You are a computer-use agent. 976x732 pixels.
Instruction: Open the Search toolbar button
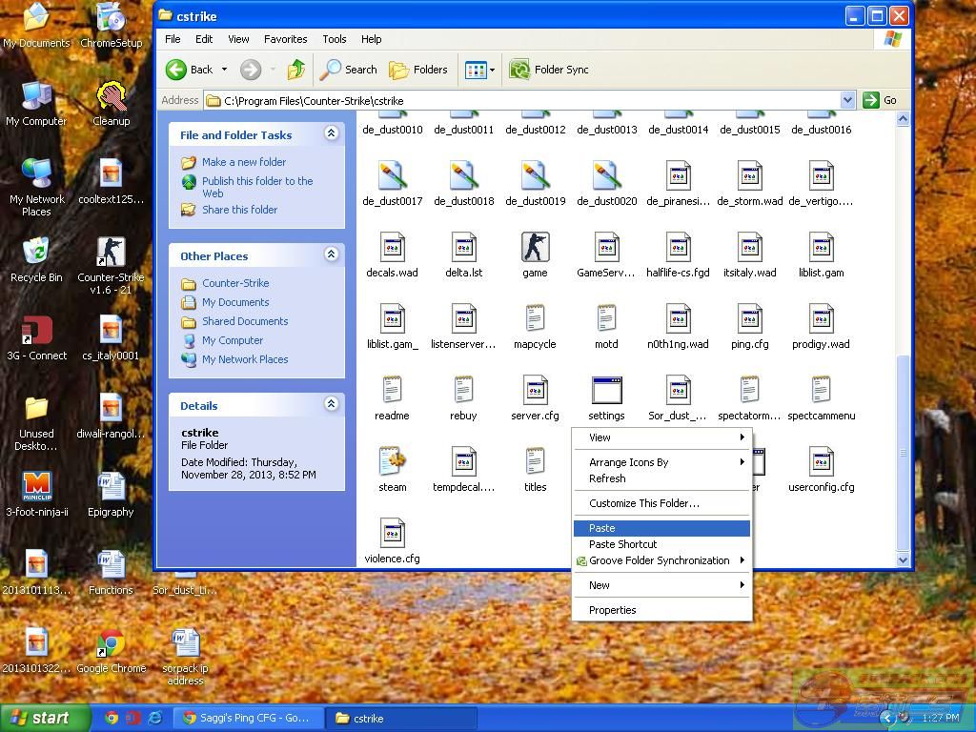point(349,70)
